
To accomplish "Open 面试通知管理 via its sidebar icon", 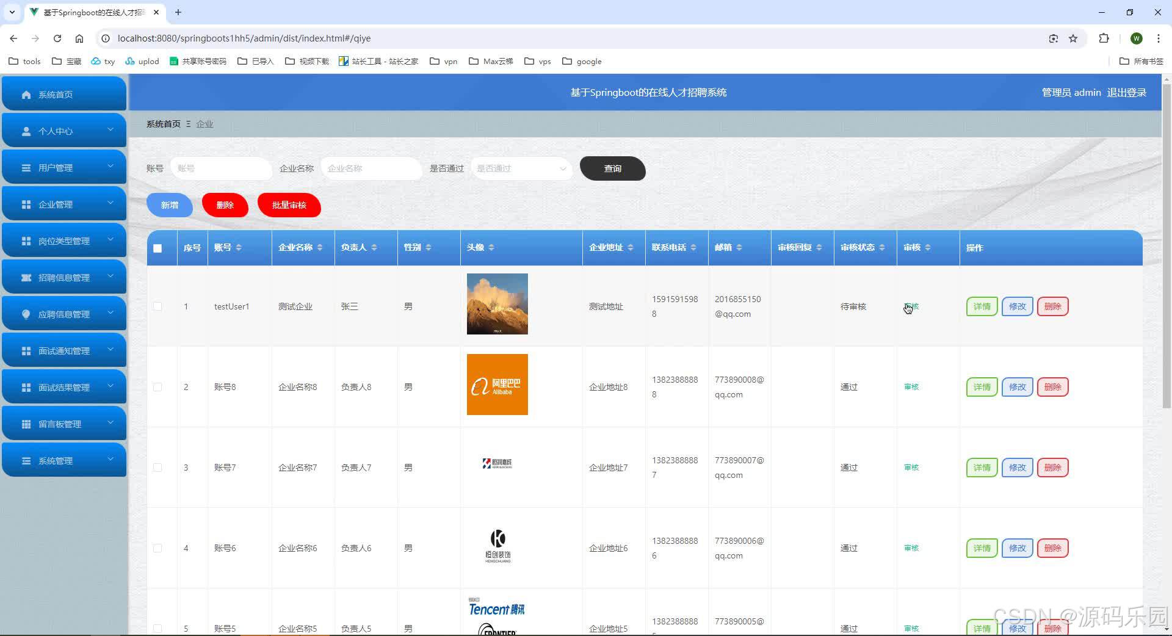I will tap(26, 350).
